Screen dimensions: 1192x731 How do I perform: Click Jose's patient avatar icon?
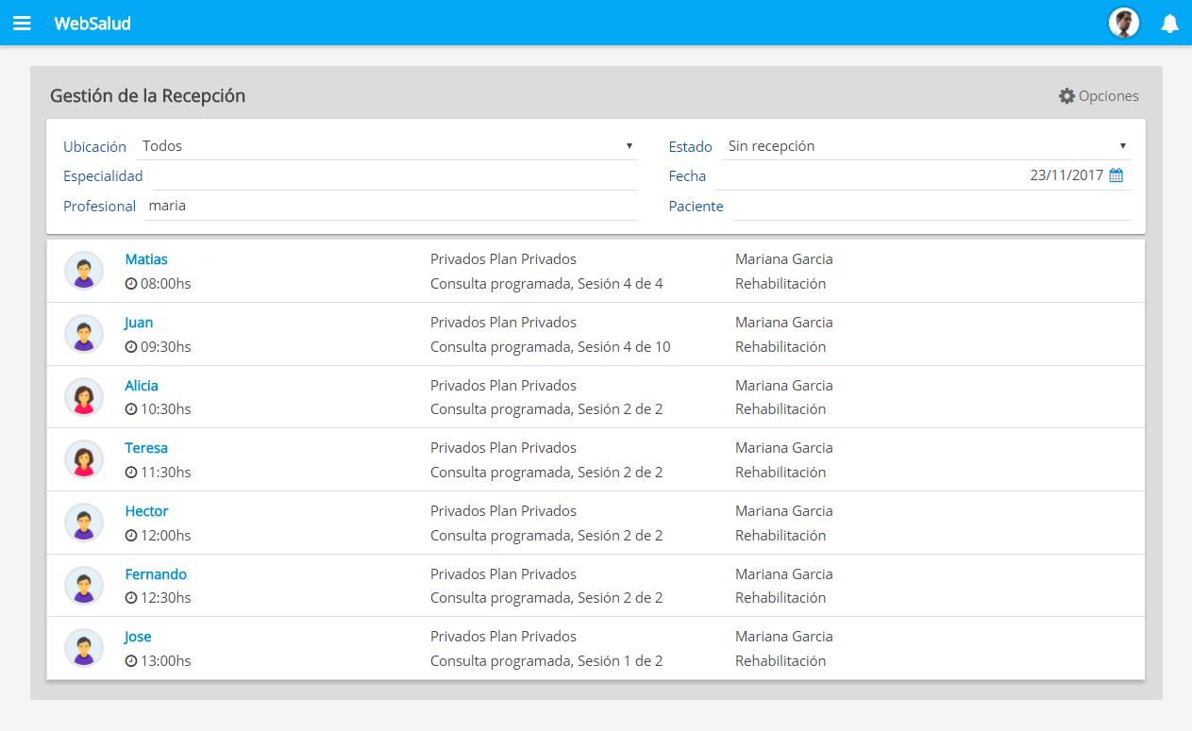tap(84, 648)
